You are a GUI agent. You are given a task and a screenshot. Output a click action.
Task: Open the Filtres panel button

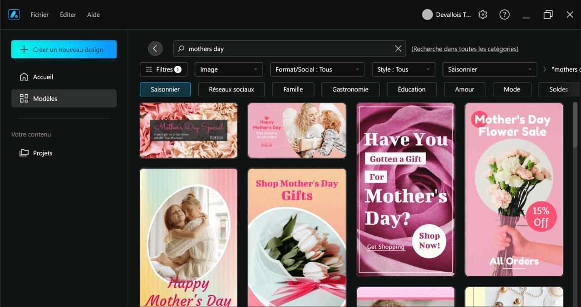click(x=163, y=69)
